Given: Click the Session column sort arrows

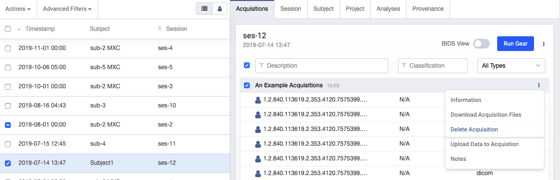Looking at the screenshot, I should [x=160, y=29].
